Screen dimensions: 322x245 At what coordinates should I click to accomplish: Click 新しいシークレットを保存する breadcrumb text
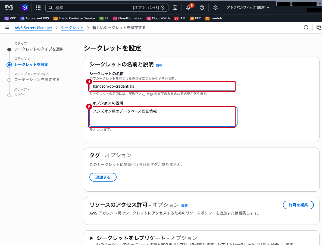119,28
